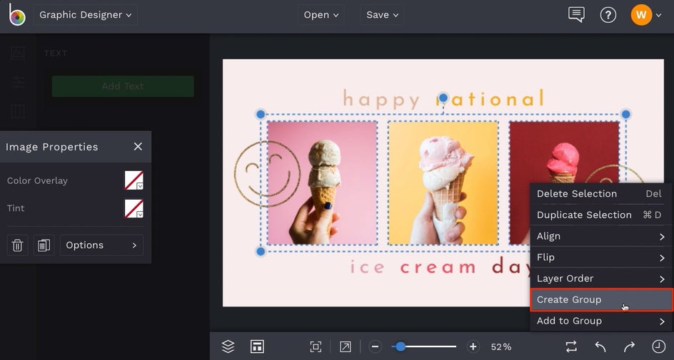
Task: Click the 52% zoom value
Action: point(501,346)
